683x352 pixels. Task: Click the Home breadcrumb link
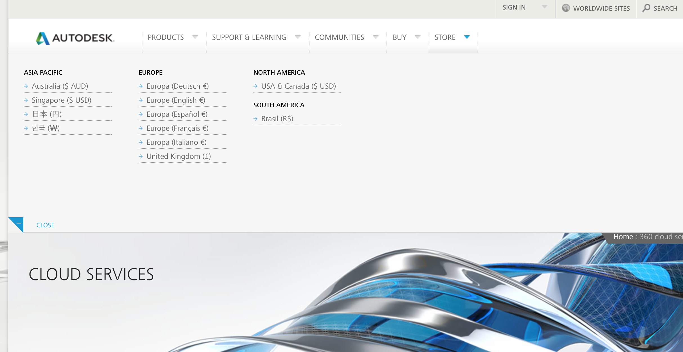pyautogui.click(x=623, y=237)
